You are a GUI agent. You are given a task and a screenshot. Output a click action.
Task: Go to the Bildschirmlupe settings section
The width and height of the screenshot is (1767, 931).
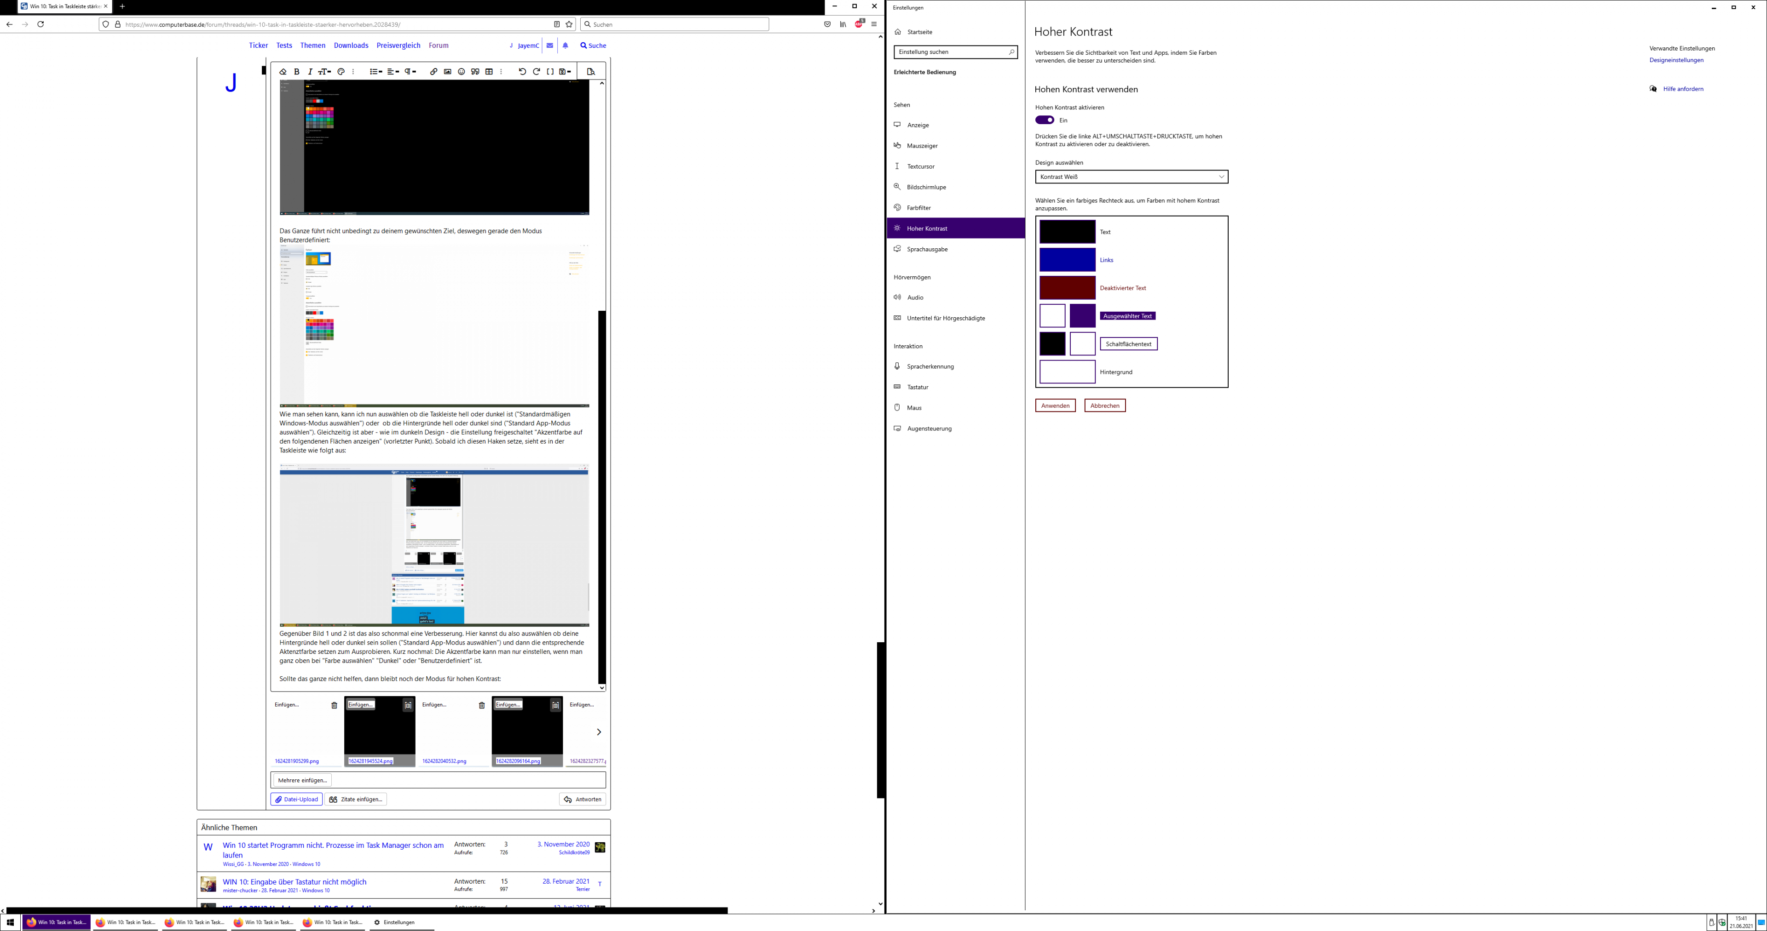[x=926, y=187]
